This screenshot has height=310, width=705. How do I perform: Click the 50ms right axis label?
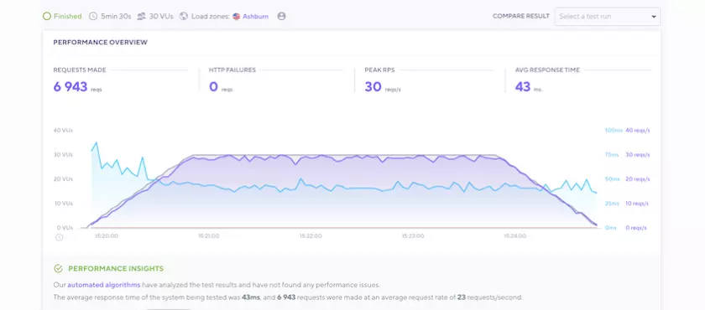(x=612, y=179)
